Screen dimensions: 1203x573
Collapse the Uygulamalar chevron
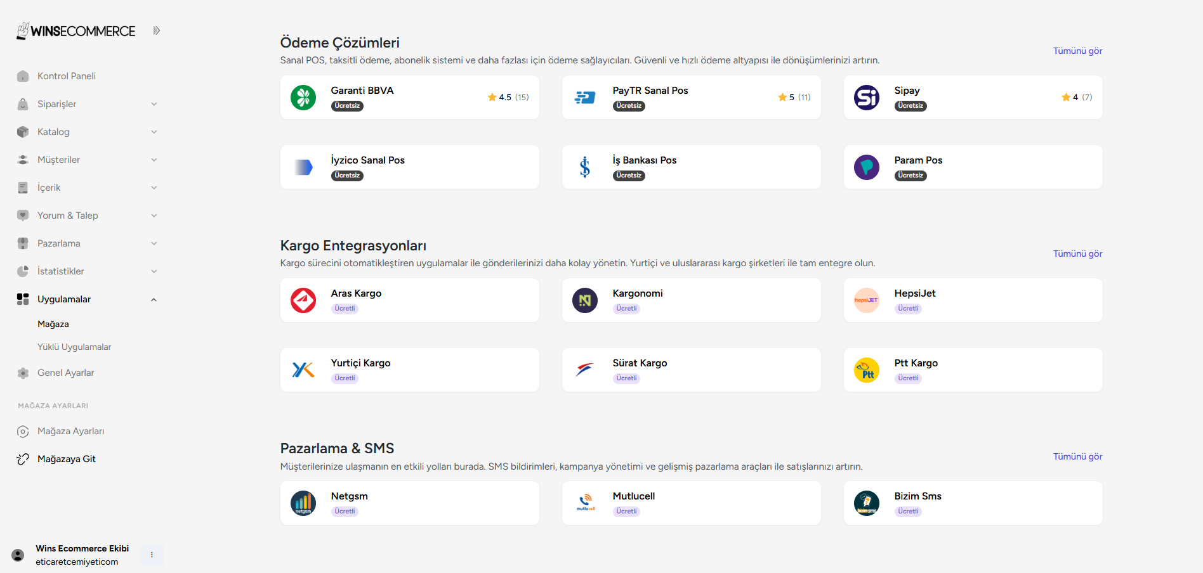(154, 299)
